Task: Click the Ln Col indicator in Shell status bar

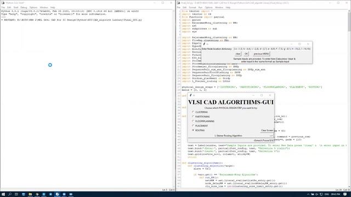Action: click(168, 190)
